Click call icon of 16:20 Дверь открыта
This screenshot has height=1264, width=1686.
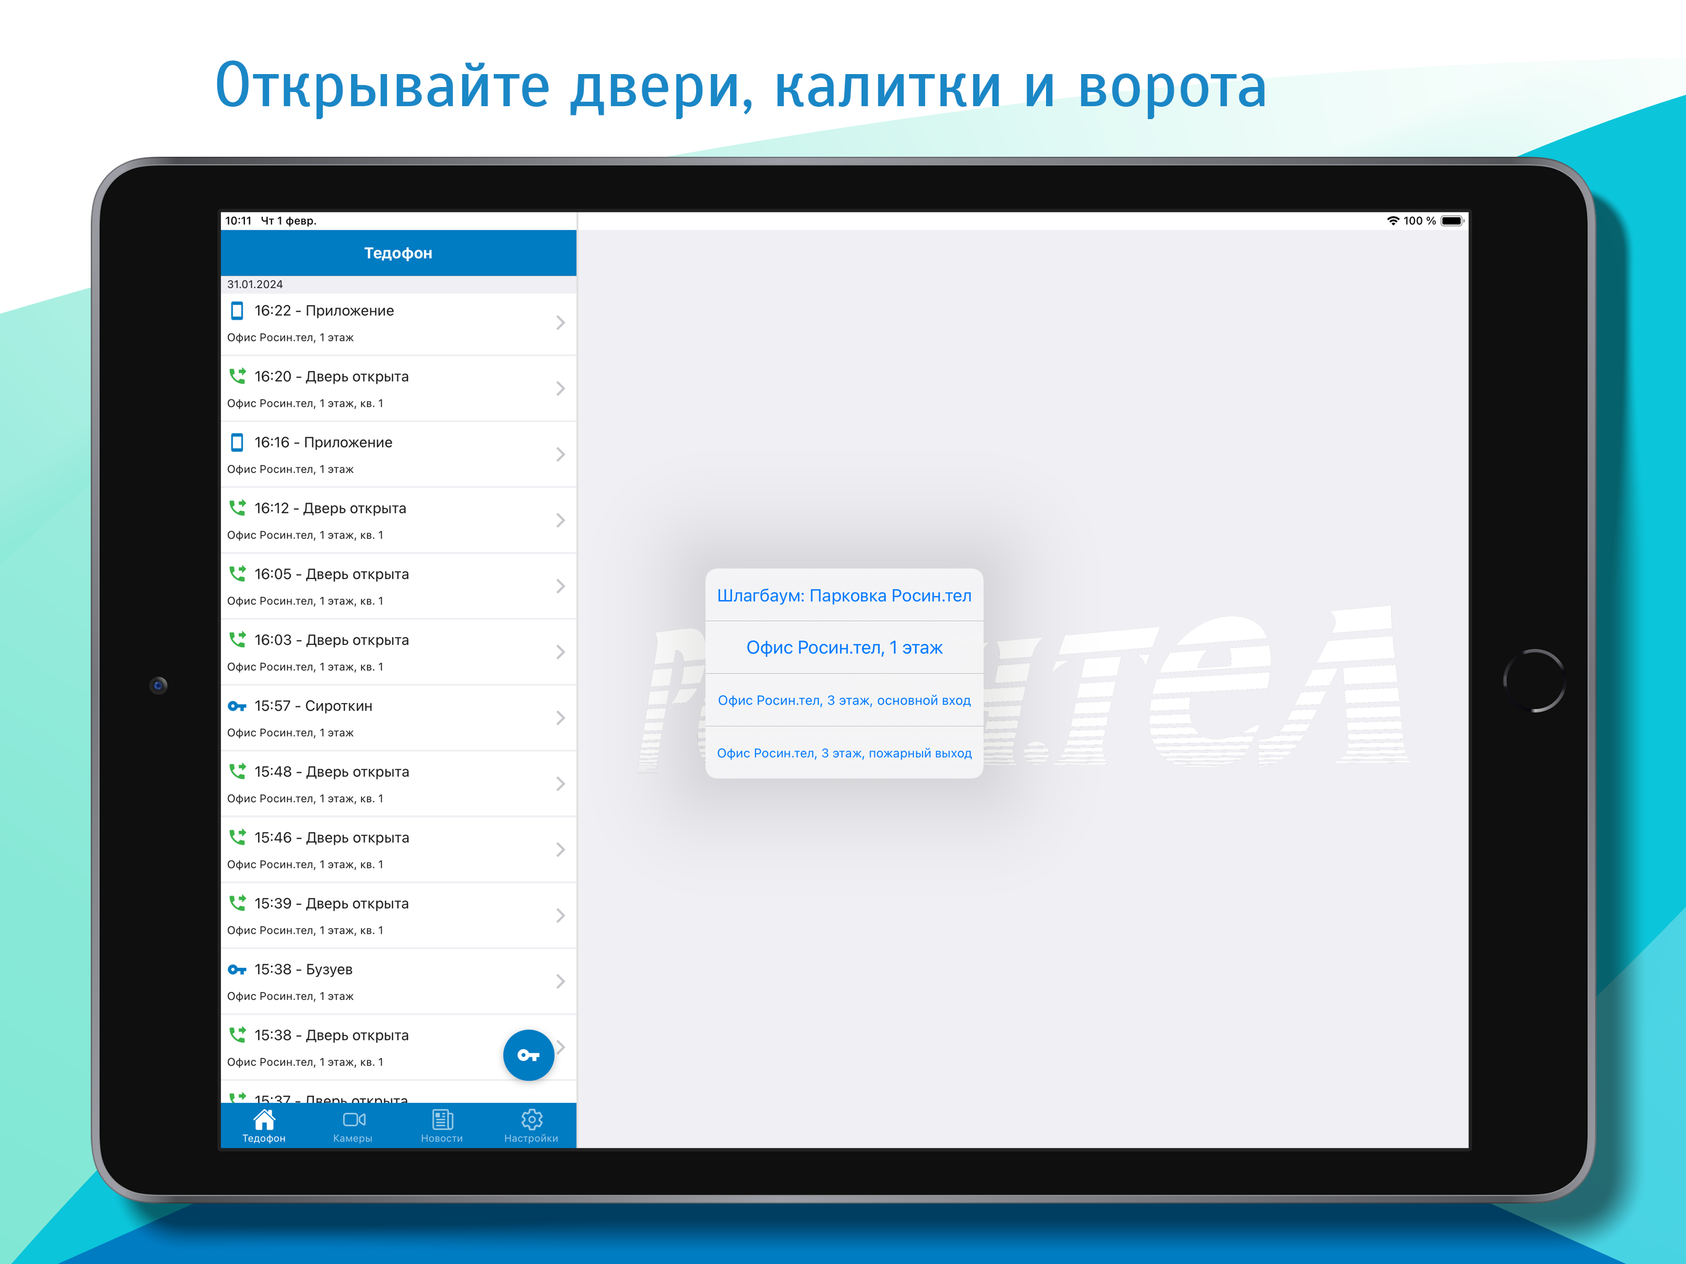click(x=237, y=376)
